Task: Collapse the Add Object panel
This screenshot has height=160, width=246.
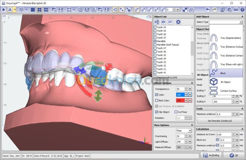Action: coord(242,17)
